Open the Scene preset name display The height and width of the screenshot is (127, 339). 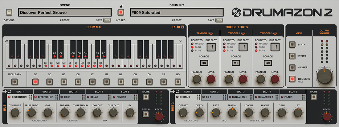pyautogui.click(x=65, y=12)
